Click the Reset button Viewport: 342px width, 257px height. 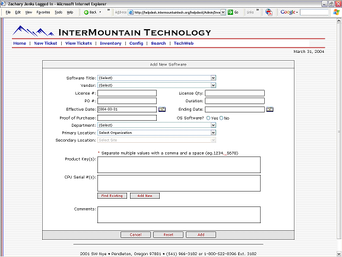(169, 235)
